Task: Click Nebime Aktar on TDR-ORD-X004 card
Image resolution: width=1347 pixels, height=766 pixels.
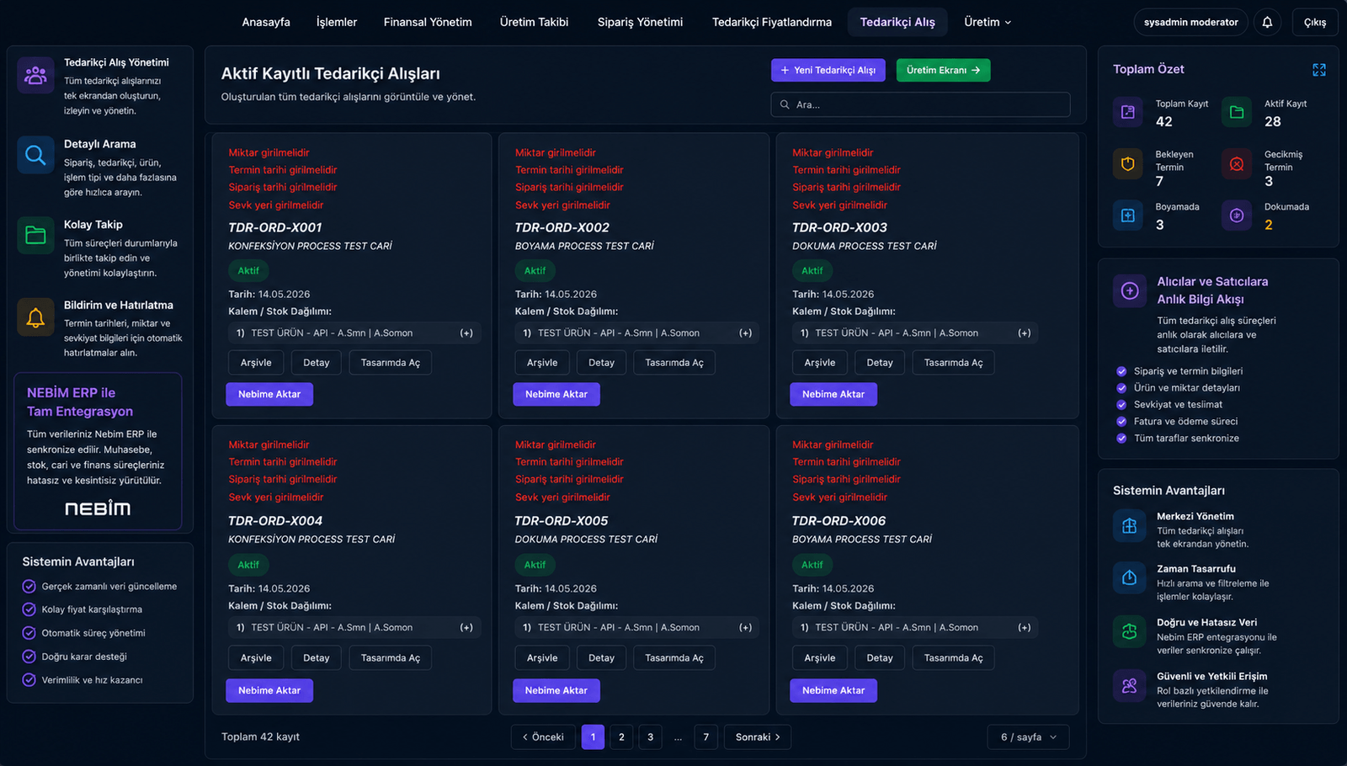Action: click(x=269, y=691)
